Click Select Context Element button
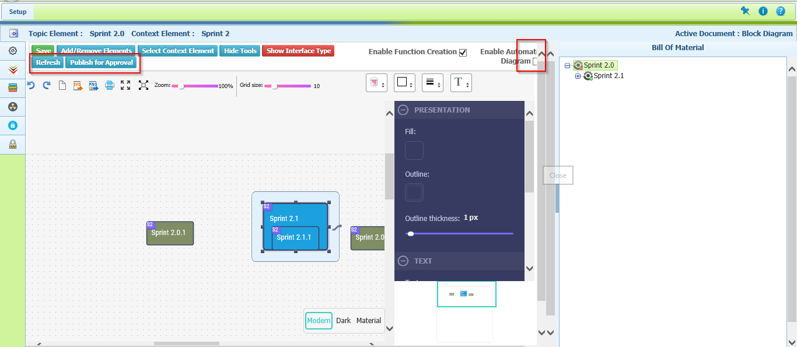 coord(178,51)
